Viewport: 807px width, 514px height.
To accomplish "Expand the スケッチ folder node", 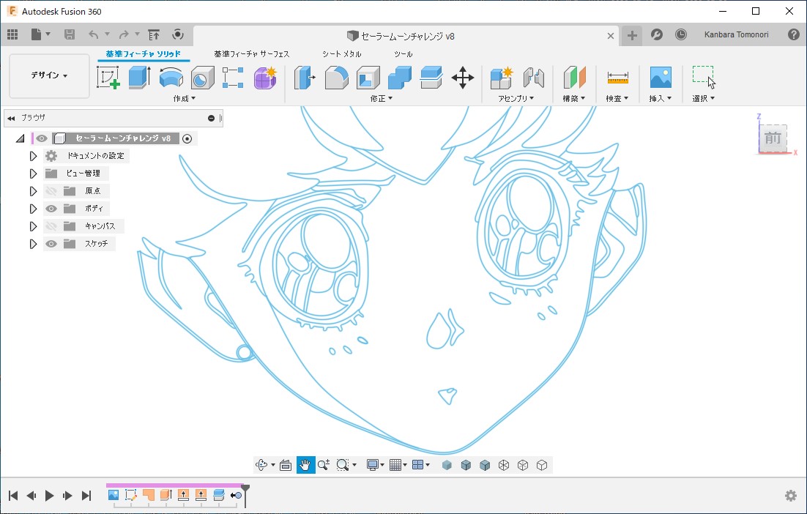I will tap(33, 243).
